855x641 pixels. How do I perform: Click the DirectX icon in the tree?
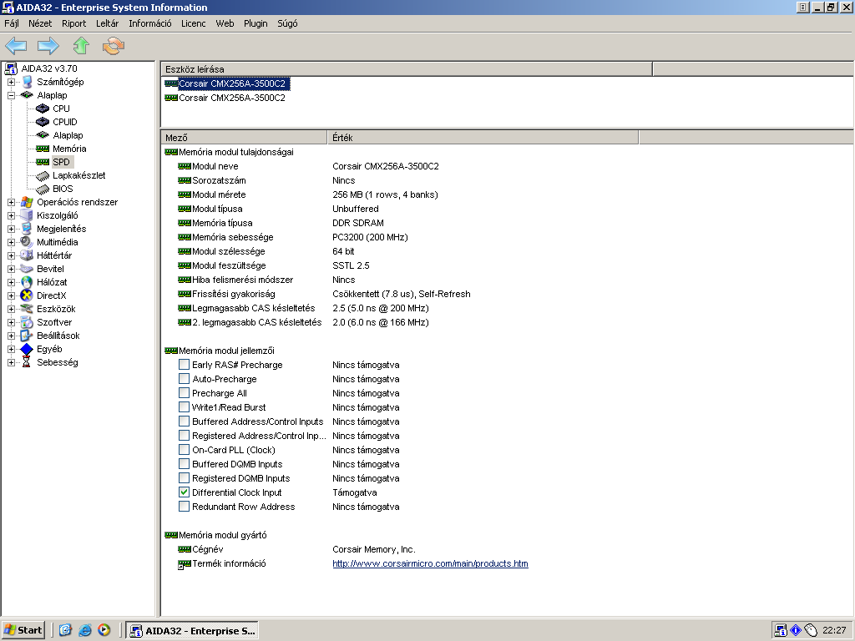pyautogui.click(x=27, y=295)
